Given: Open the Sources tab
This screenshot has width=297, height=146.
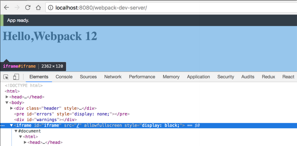Looking at the screenshot, I should [88, 77].
